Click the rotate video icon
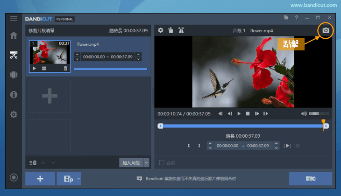The height and width of the screenshot is (196, 341). (170, 30)
